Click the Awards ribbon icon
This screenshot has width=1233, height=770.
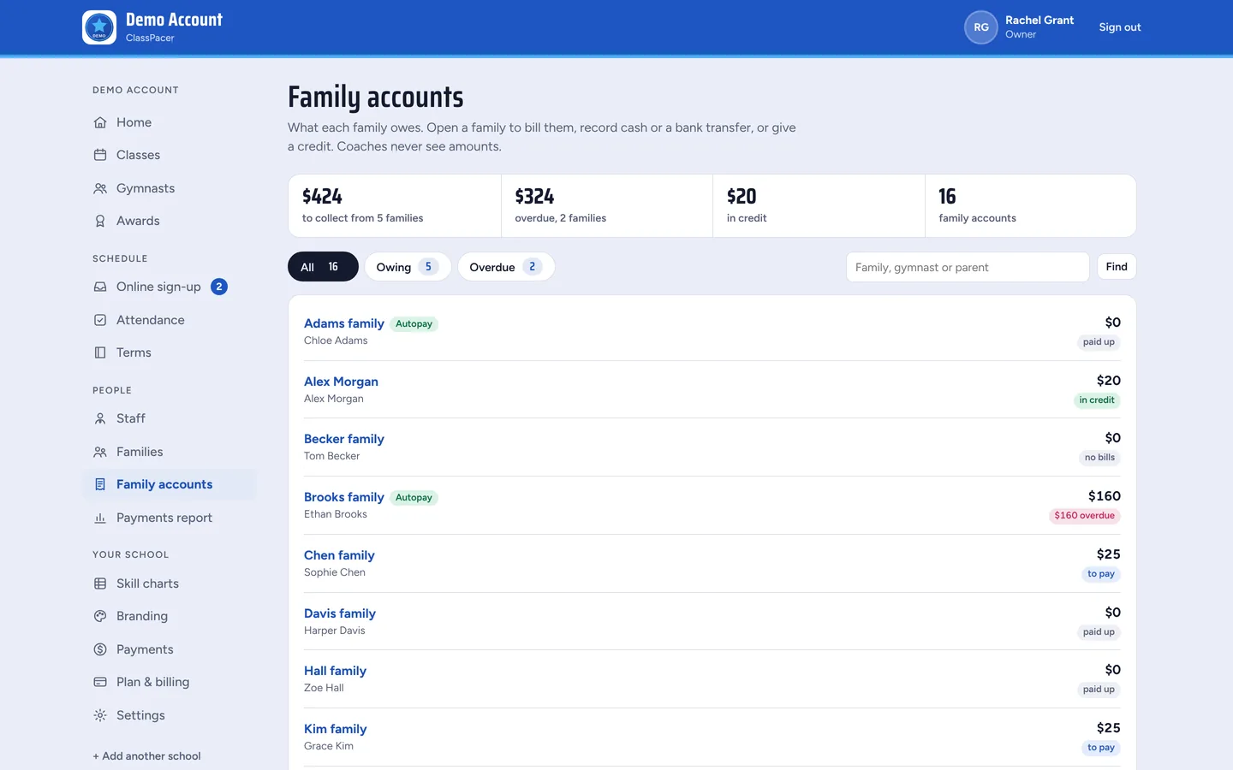pos(100,221)
